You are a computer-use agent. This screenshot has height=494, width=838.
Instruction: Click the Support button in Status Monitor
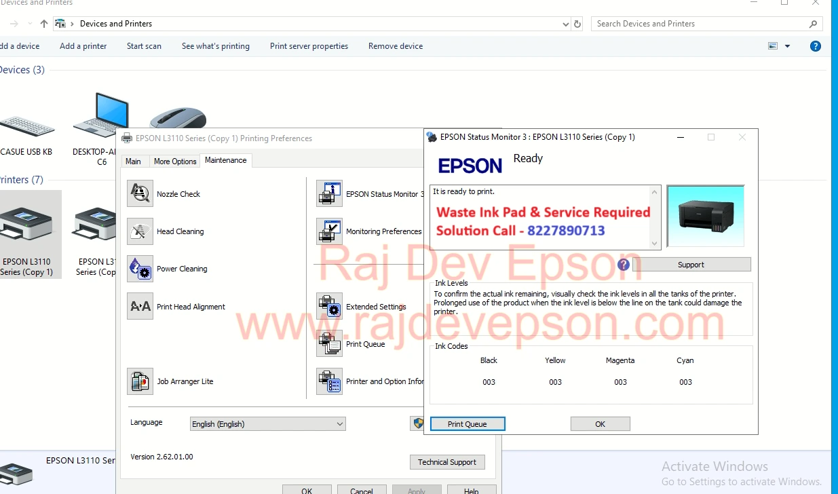point(691,265)
